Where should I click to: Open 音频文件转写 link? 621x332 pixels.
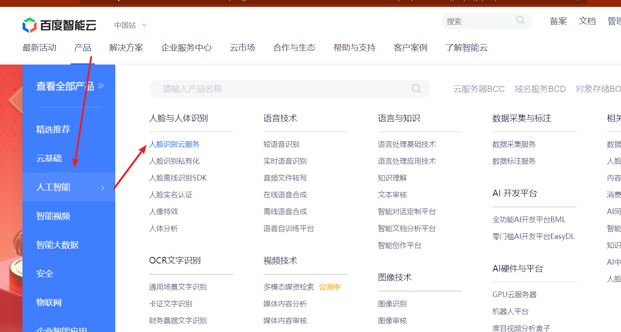coord(285,178)
